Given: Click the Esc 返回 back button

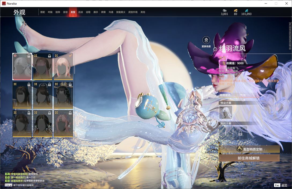Looking at the screenshot, I should 281,185.
